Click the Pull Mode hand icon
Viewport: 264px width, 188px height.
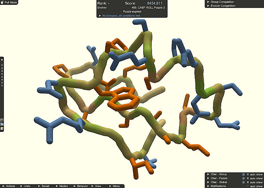click(x=2, y=2)
